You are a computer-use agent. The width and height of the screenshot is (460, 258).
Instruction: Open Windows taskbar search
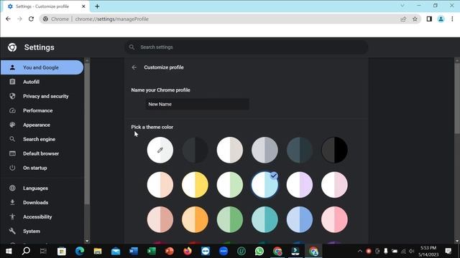coord(26,251)
